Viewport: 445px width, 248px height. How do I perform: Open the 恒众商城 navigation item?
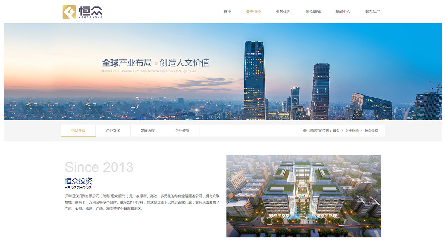click(x=313, y=12)
